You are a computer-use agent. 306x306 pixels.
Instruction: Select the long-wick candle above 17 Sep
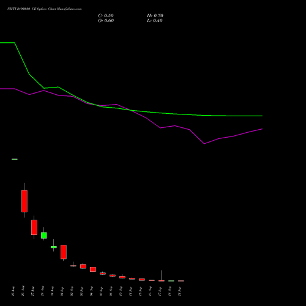[x=162, y=276]
